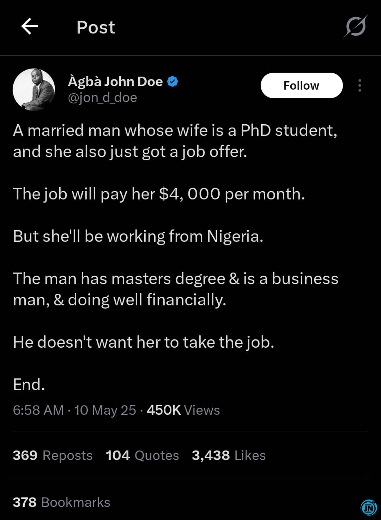Tap the back arrow icon
The image size is (381, 520).
(x=30, y=27)
